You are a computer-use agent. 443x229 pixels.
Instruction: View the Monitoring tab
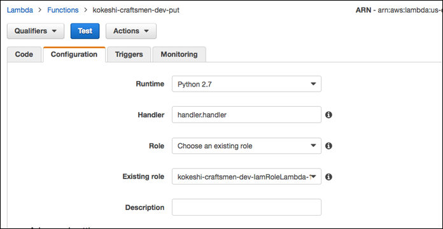[x=179, y=54]
